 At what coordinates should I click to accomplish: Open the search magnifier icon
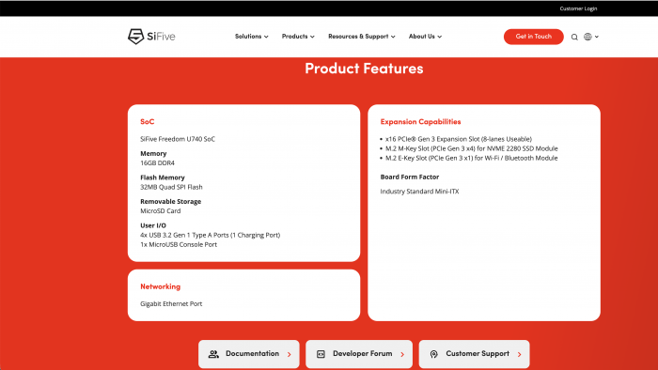(x=574, y=38)
